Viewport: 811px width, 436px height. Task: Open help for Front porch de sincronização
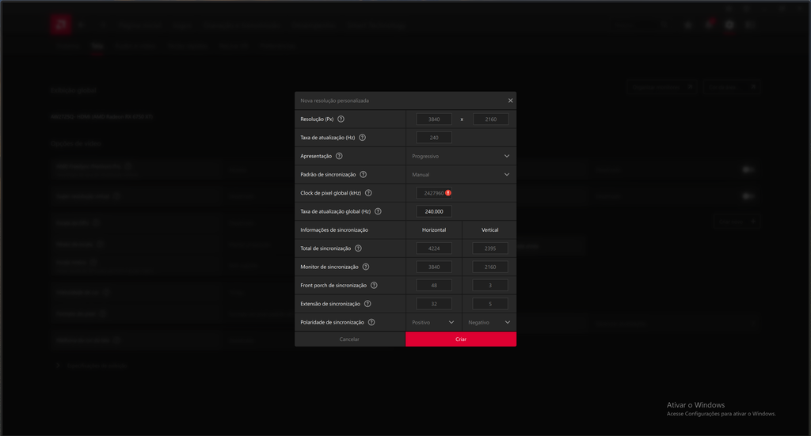[x=374, y=286]
